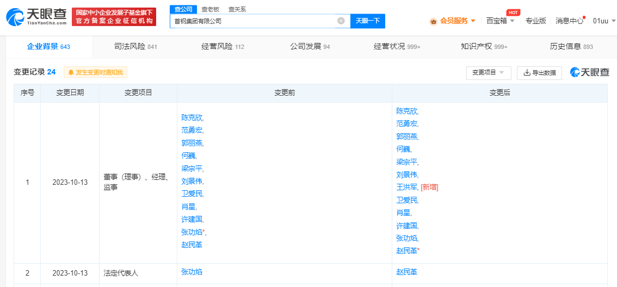This screenshot has width=617, height=287.
Task: Click the company name search input field
Action: (x=253, y=21)
